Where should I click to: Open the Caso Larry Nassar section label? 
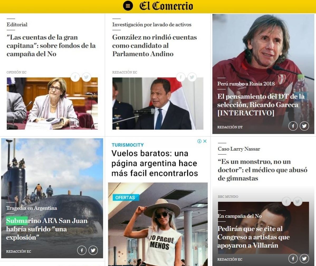[x=239, y=149]
